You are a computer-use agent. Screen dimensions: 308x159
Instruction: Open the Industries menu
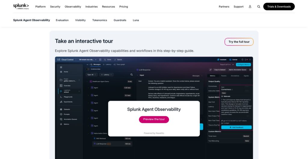coord(91,7)
